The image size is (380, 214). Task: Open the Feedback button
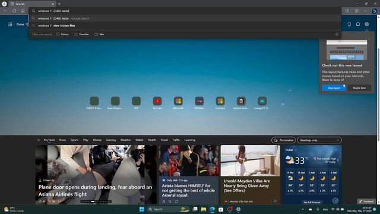coord(366,202)
